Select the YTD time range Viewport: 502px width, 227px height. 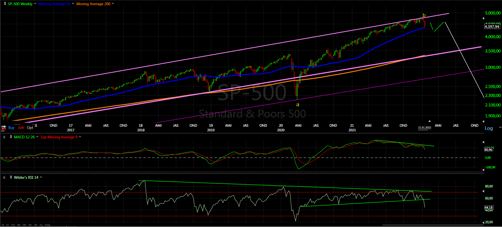13,225
